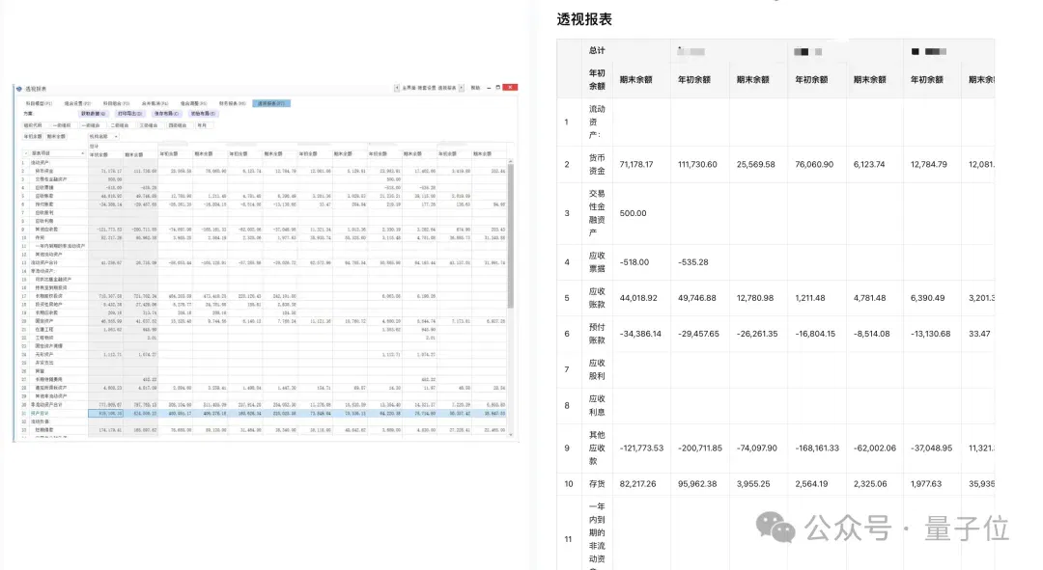Click 获取数据 button in small window
The image size is (1043, 570).
(93, 114)
